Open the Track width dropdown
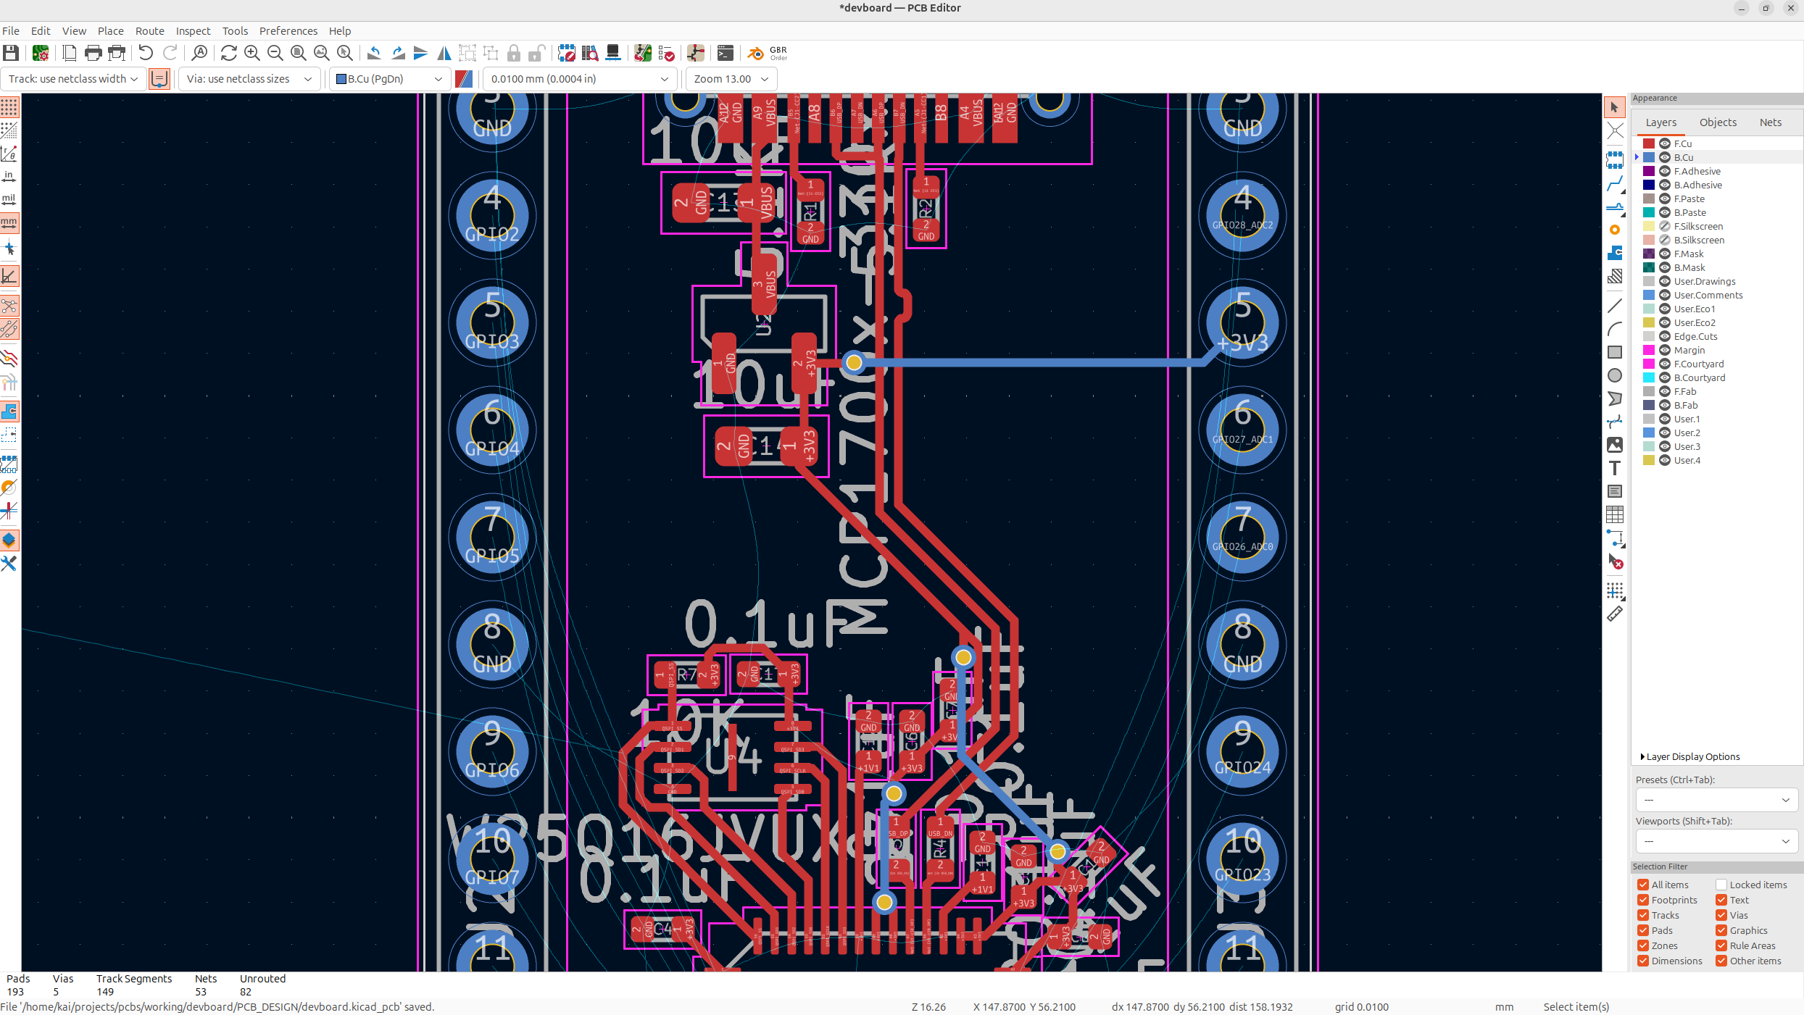 tap(72, 79)
